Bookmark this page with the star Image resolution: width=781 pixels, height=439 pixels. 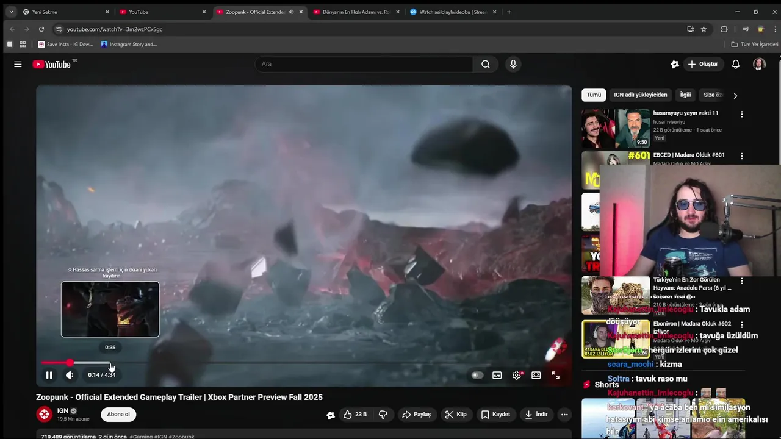tap(704, 29)
